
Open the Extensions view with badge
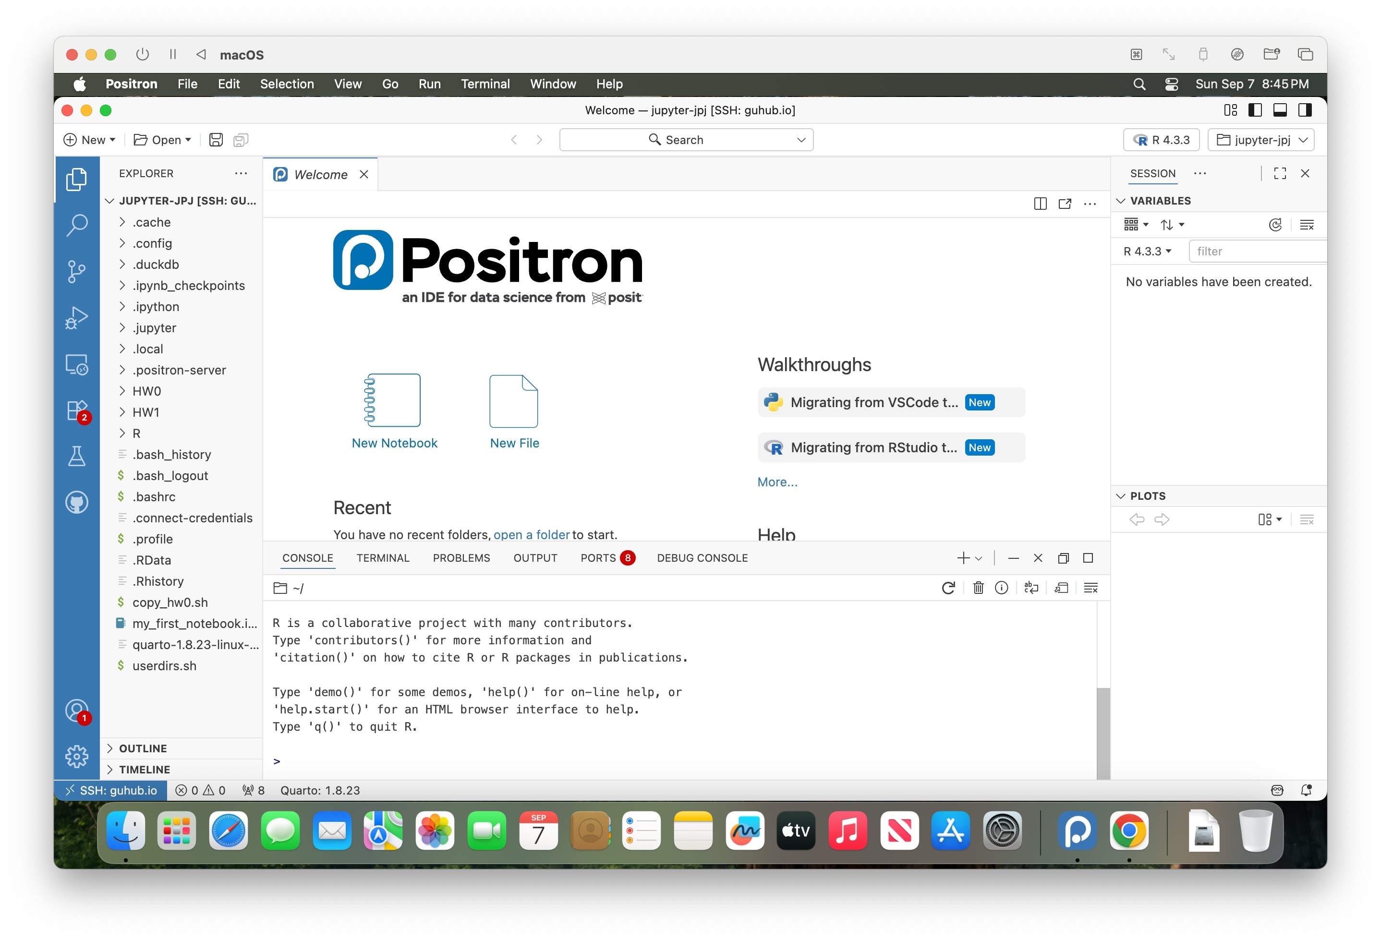click(76, 410)
